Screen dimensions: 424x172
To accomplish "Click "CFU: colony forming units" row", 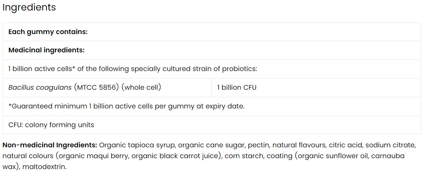I will tap(51, 125).
